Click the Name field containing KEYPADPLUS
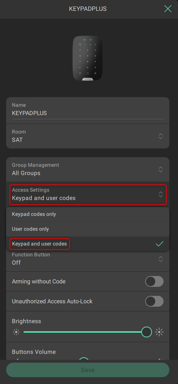The height and width of the screenshot is (384, 178). (x=88, y=111)
